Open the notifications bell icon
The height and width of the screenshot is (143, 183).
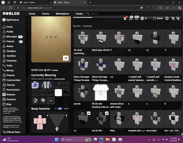coord(125,19)
